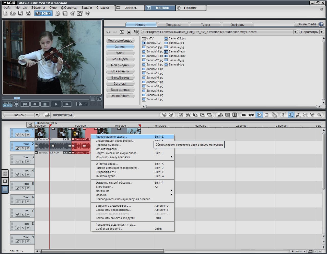The width and height of the screenshot is (327, 254).
Task: Click the scissors cut icon in timeline toolbar
Action: (x=188, y=115)
